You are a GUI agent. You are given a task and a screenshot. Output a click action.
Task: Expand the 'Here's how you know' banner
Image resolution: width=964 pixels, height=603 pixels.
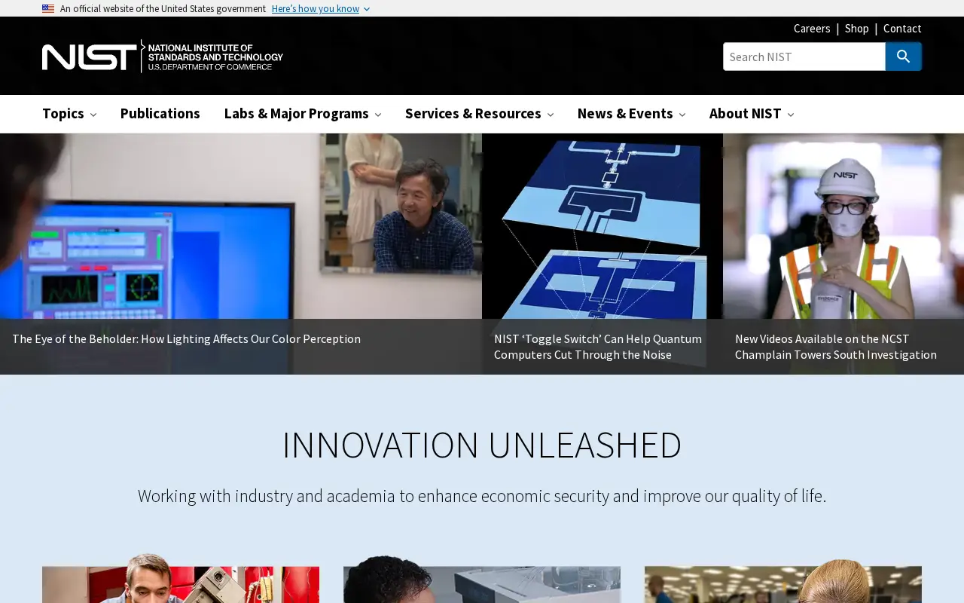[x=321, y=8]
